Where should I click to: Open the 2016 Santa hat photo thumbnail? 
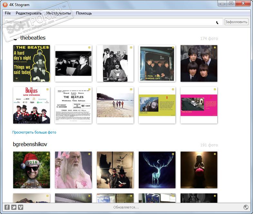pyautogui.click(x=32, y=170)
